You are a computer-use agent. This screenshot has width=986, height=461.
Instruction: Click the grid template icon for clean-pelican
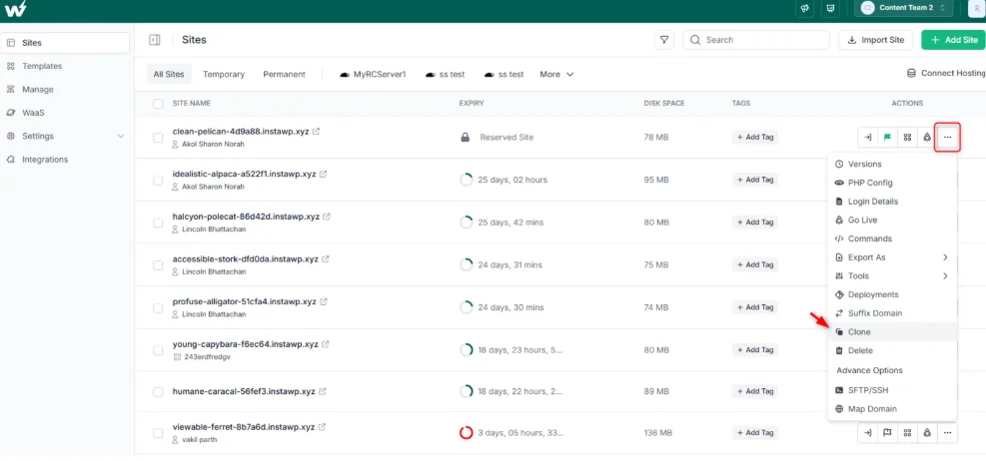(907, 137)
